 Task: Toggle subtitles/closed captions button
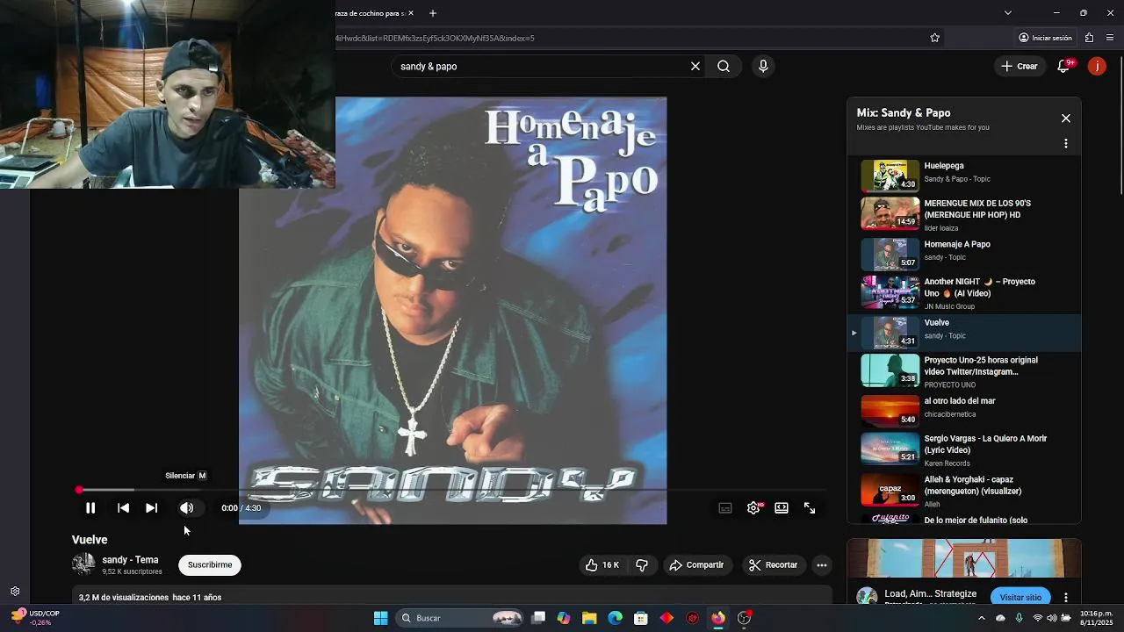tap(725, 508)
